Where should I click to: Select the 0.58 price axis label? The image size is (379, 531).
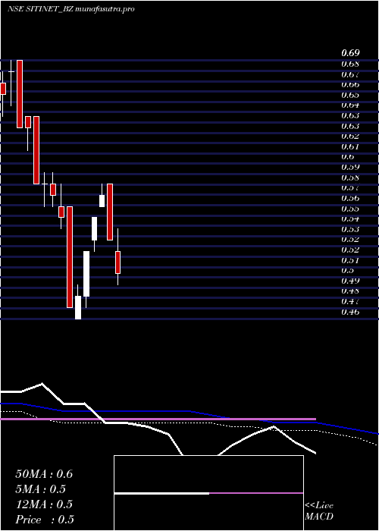tap(350, 178)
